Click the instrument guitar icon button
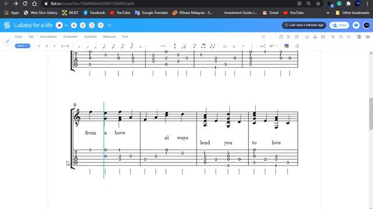 click(8, 41)
